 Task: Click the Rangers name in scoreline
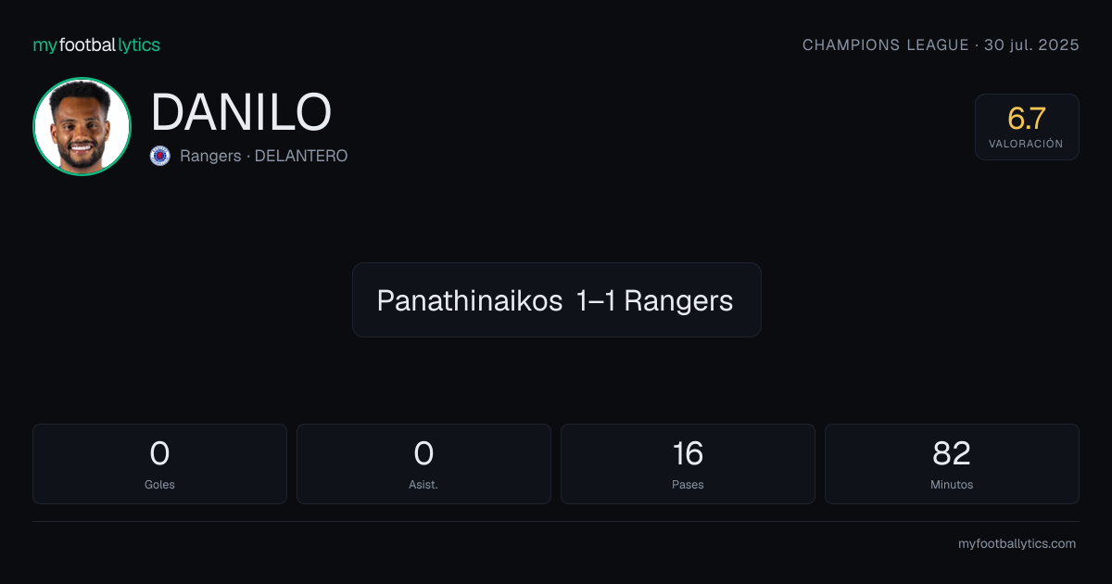[x=678, y=300]
